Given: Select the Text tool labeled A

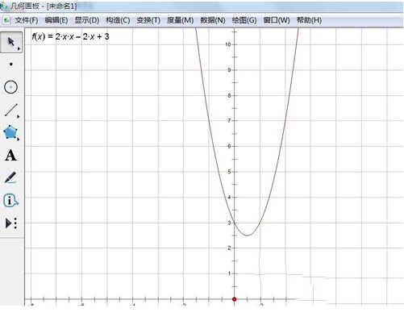Looking at the screenshot, I should coord(10,155).
